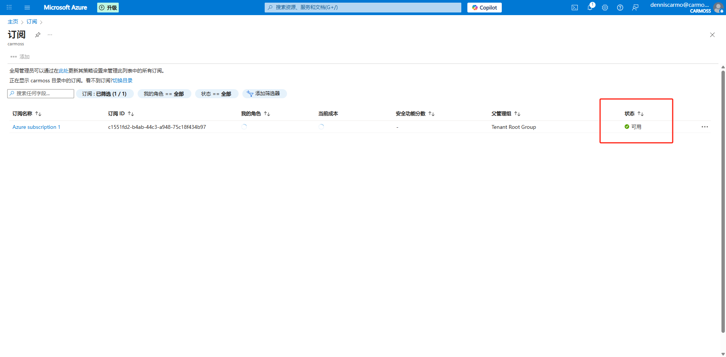Open the Azure portal hamburger menu
The height and width of the screenshot is (357, 726).
pyautogui.click(x=27, y=8)
